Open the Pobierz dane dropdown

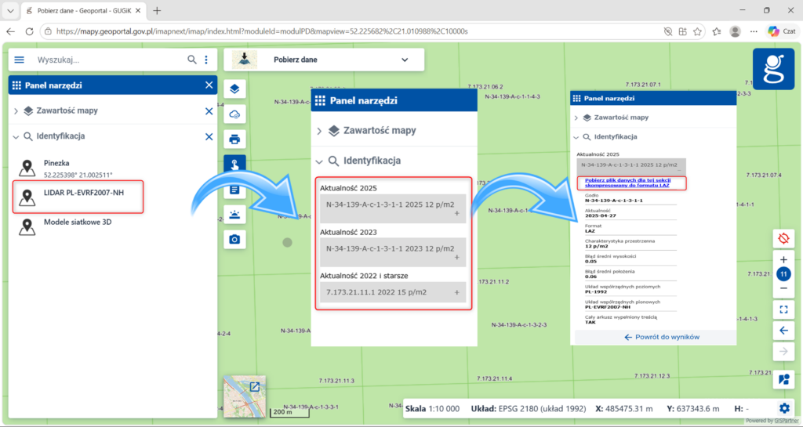tap(324, 60)
